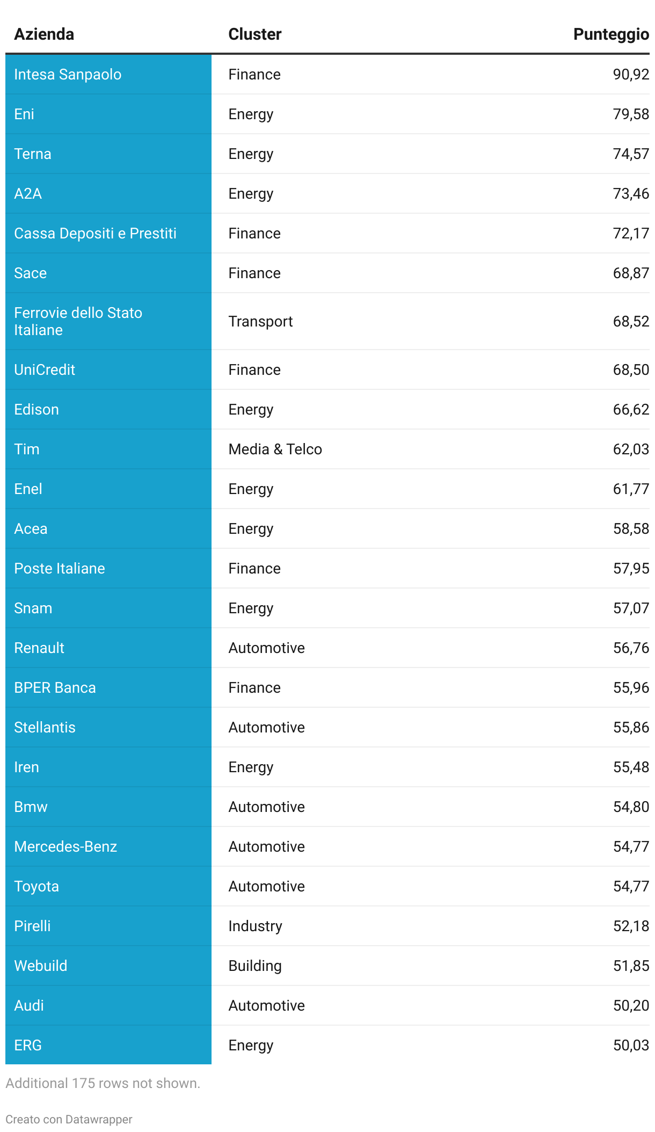Select the Building cluster cell for Webuild
Image resolution: width=655 pixels, height=1132 pixels.
tap(255, 966)
